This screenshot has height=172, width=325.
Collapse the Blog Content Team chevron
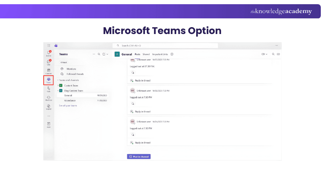[x=58, y=91]
